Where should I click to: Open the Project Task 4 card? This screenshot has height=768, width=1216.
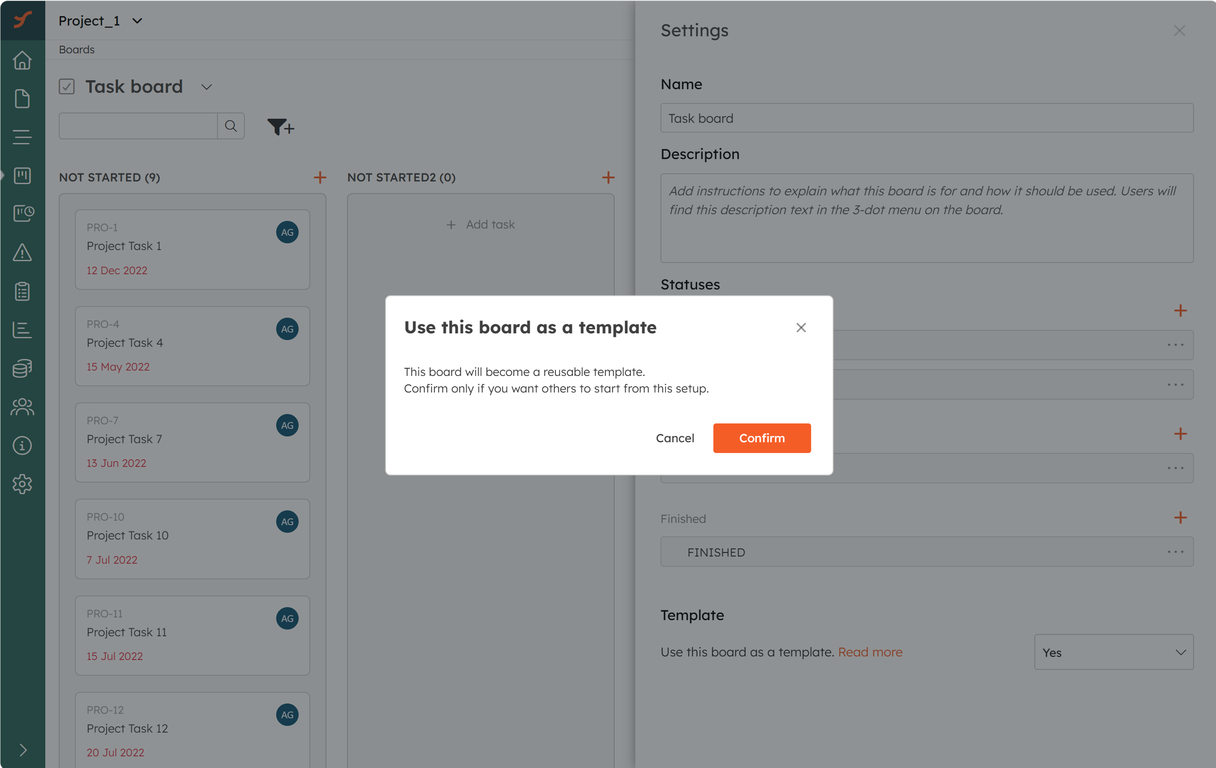[192, 346]
